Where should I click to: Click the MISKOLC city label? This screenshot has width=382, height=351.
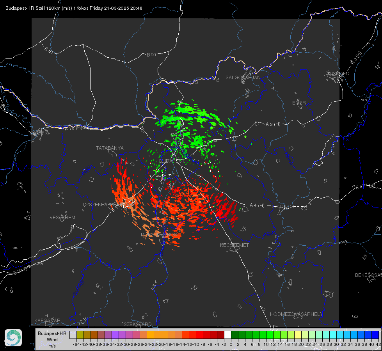point(338,73)
